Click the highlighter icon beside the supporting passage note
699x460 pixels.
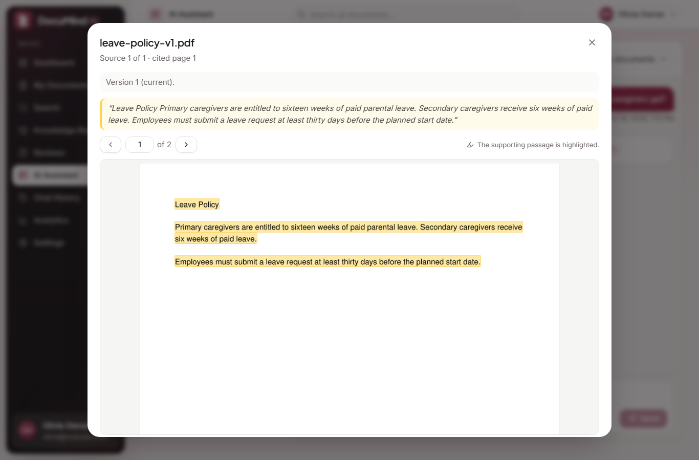(x=470, y=145)
